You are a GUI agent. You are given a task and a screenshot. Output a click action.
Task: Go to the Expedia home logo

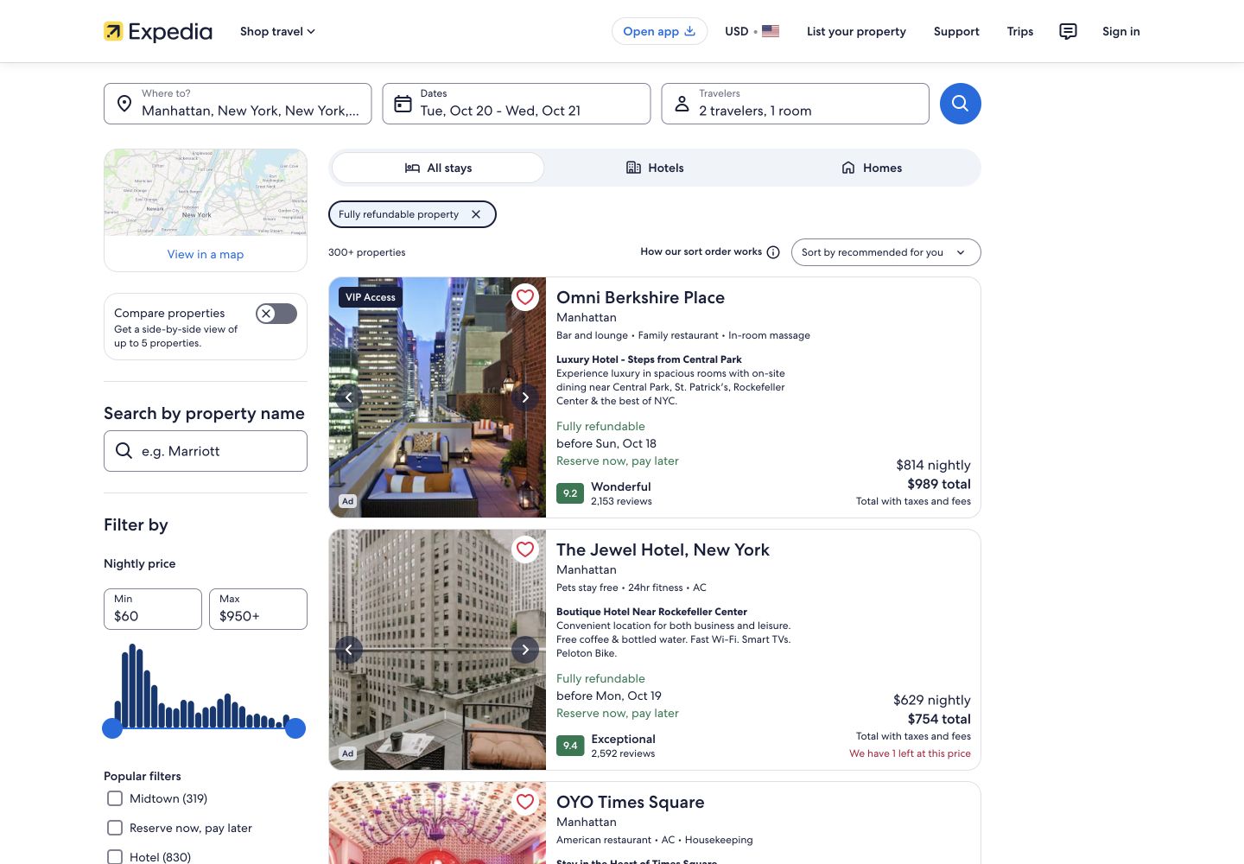[158, 32]
